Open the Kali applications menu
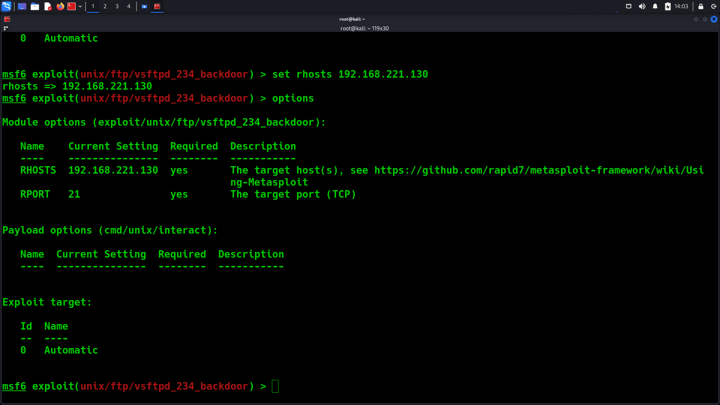The width and height of the screenshot is (720, 405). point(6,6)
